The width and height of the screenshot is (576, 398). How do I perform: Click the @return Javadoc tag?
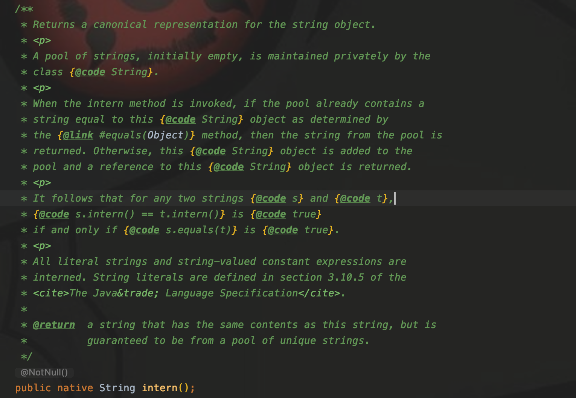[54, 325]
